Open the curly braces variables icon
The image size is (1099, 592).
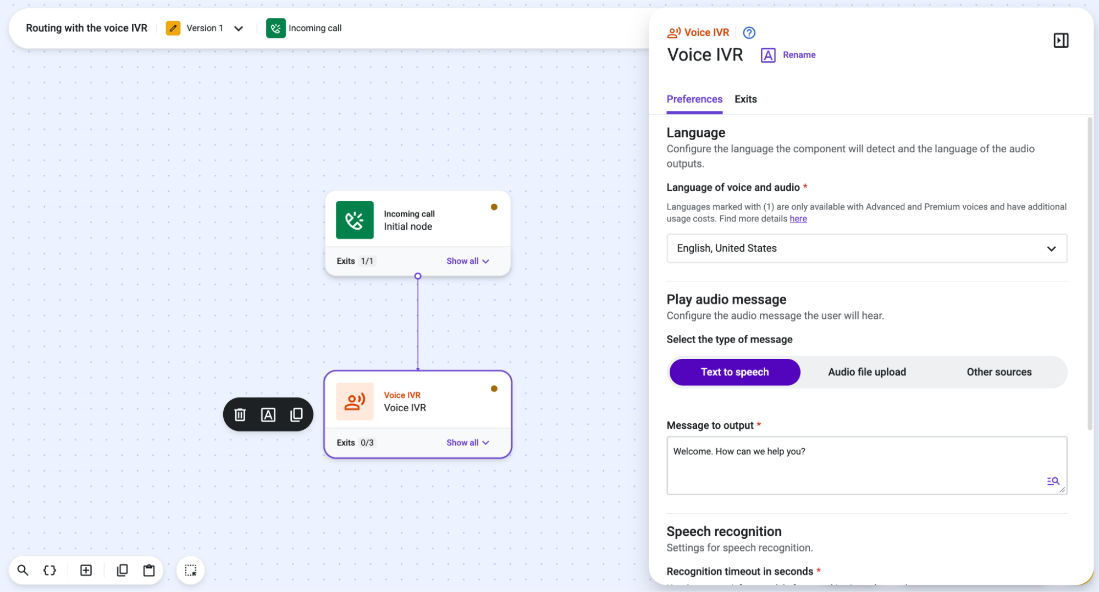click(x=49, y=570)
